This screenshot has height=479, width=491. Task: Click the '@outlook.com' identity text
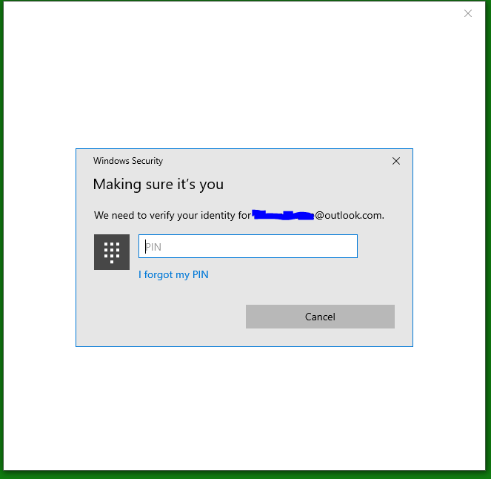coord(349,215)
